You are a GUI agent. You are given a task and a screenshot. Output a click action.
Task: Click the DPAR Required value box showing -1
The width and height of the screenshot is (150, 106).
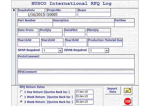[x=97, y=50]
